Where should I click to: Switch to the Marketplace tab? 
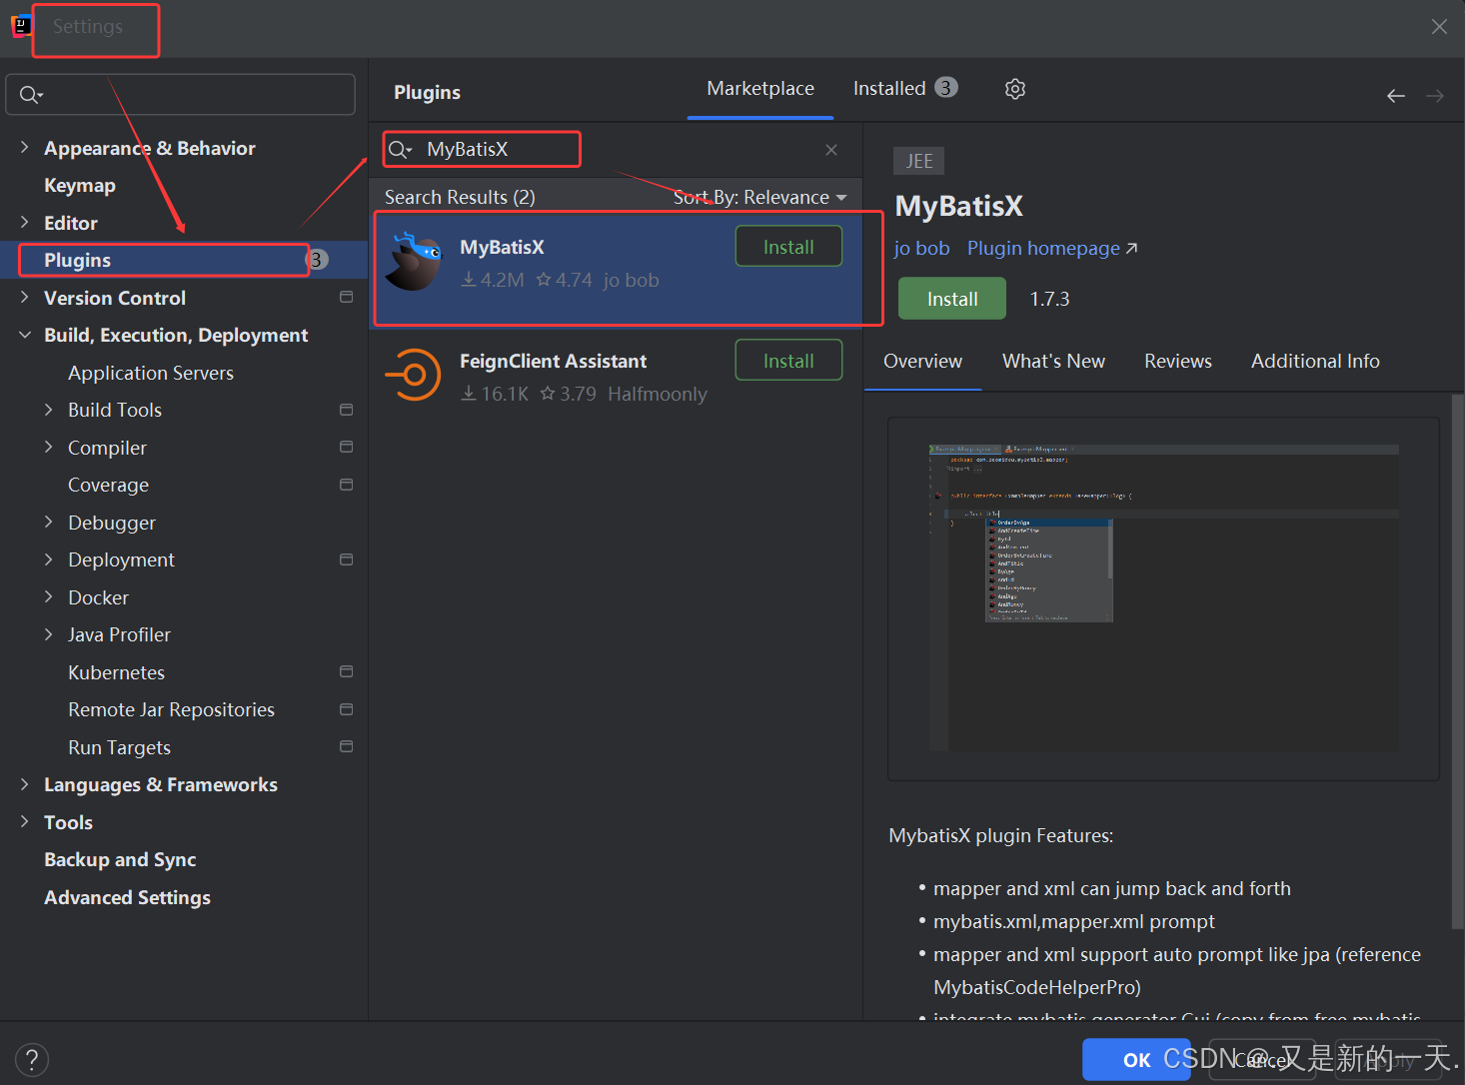[x=760, y=89]
